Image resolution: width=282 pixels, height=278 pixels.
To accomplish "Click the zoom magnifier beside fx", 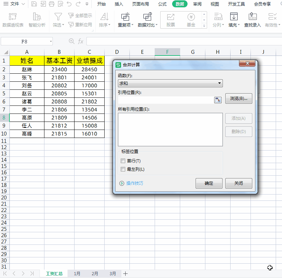I will (x=72, y=41).
